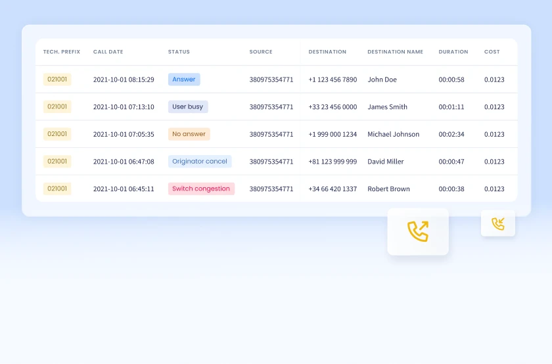Sort by Call Date column header
The height and width of the screenshot is (364, 552).
[108, 52]
